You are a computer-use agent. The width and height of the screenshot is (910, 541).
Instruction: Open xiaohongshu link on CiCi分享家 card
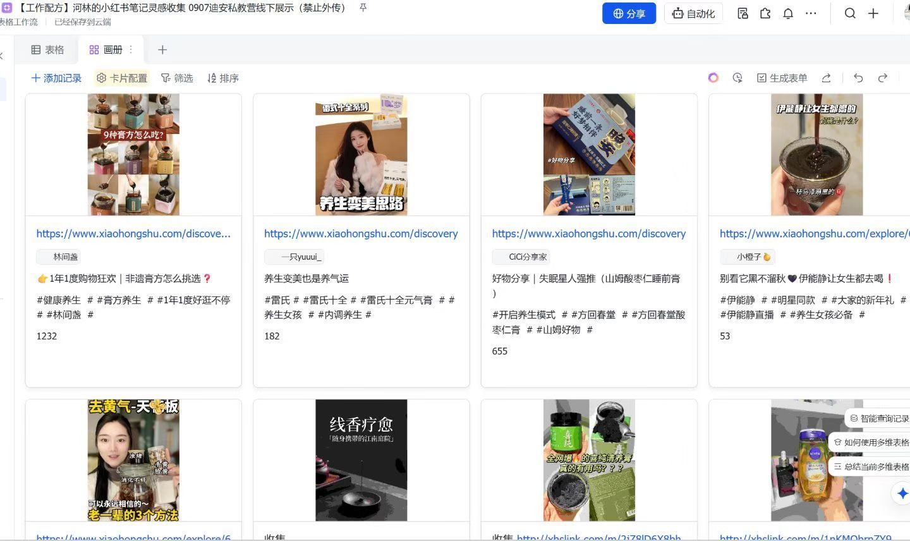point(589,233)
